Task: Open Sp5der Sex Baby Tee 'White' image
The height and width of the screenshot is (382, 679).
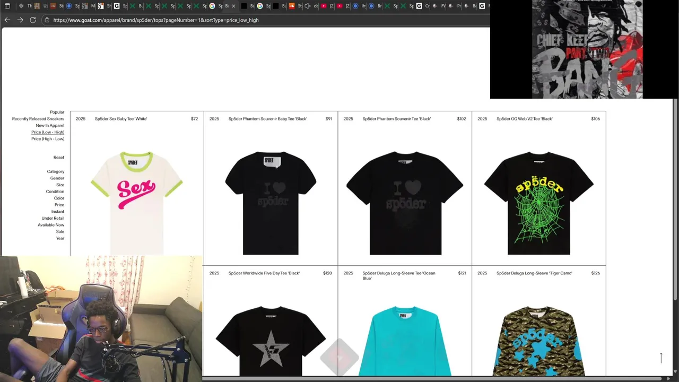Action: pyautogui.click(x=137, y=203)
